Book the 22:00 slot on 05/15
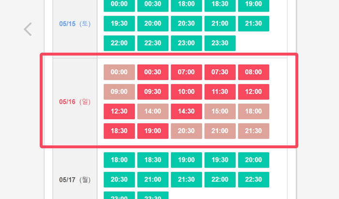The height and width of the screenshot is (199, 339). (119, 43)
